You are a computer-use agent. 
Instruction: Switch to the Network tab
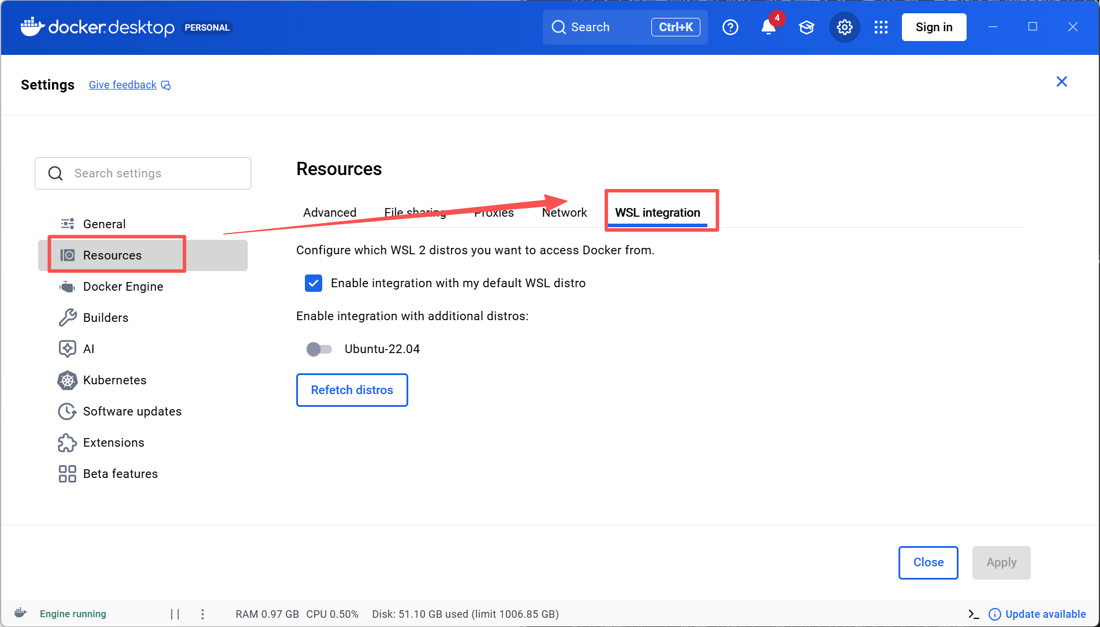(x=564, y=213)
